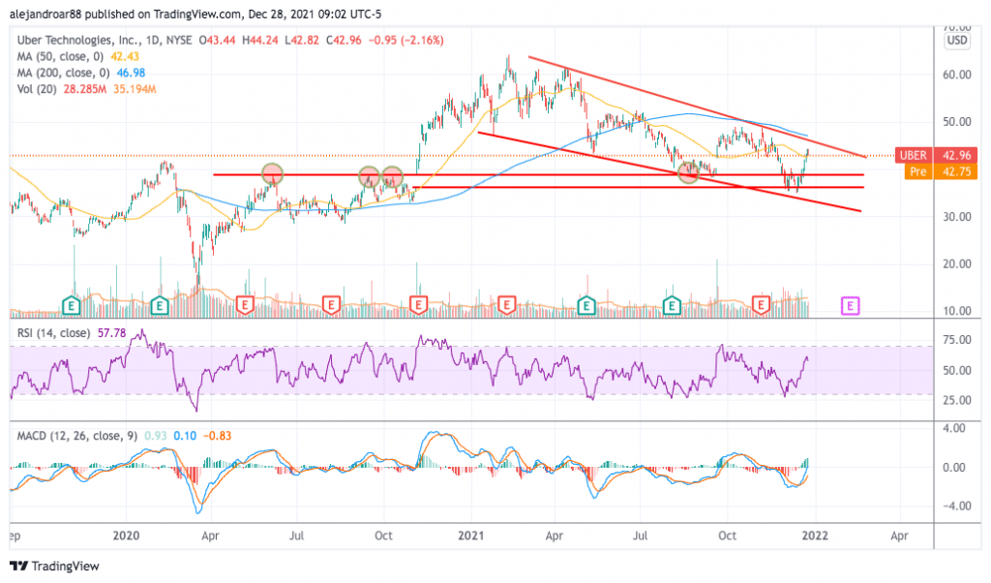The height and width of the screenshot is (583, 991).
Task: Click the green earnings marker in February 2020
Action: pos(160,306)
